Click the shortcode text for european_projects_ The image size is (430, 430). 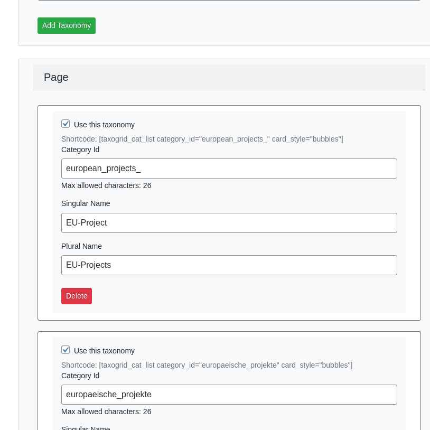(x=202, y=139)
